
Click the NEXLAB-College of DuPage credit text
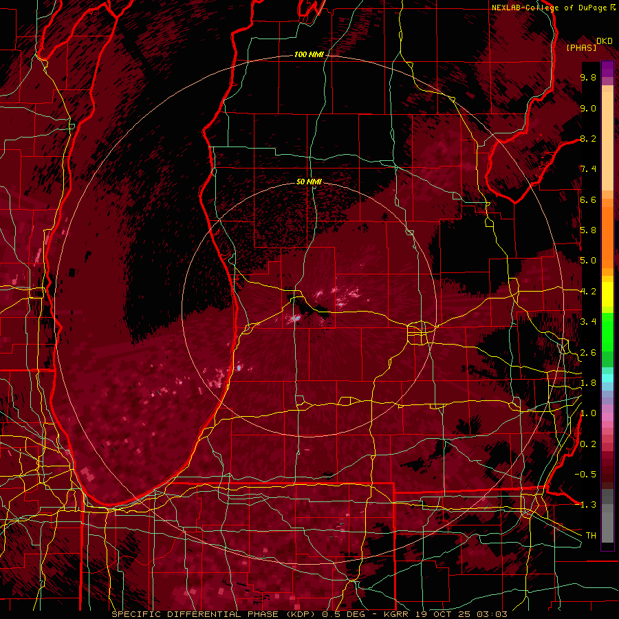550,8
